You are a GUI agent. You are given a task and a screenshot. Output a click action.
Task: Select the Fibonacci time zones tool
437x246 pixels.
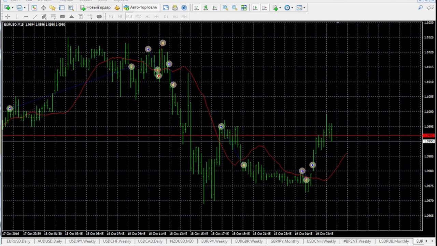[90, 16]
